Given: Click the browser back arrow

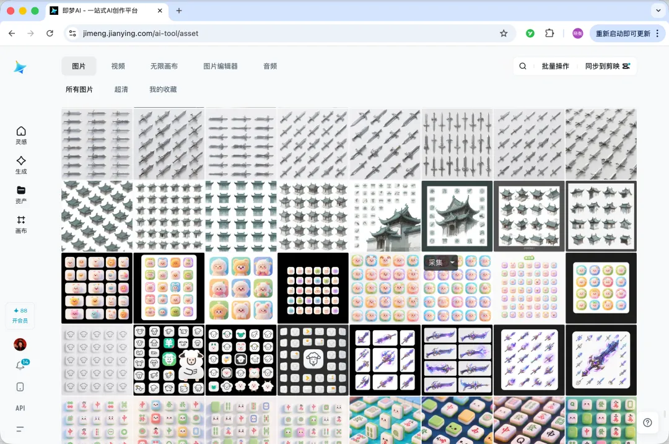Looking at the screenshot, I should pyautogui.click(x=12, y=33).
